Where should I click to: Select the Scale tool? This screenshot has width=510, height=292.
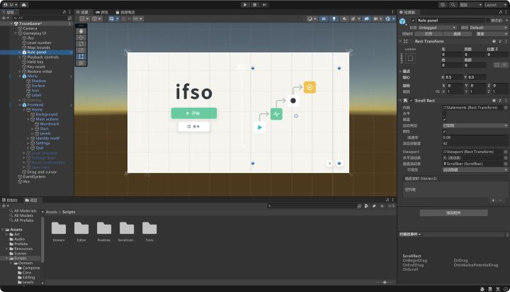(81, 50)
